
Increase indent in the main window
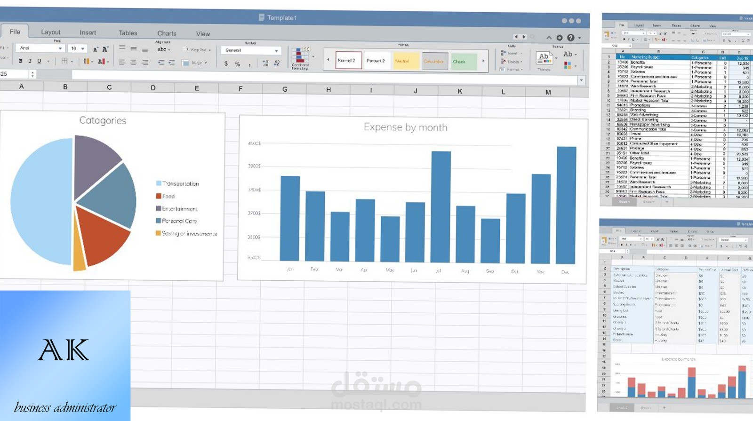click(172, 62)
